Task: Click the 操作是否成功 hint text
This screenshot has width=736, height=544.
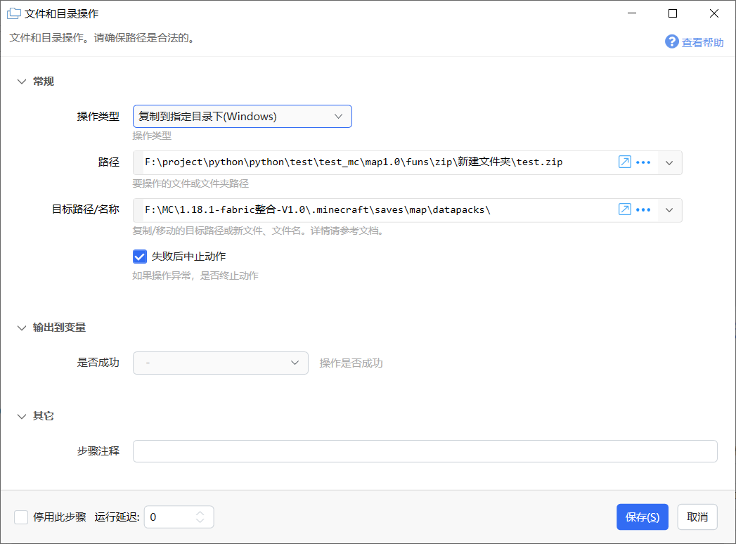Action: (x=351, y=363)
